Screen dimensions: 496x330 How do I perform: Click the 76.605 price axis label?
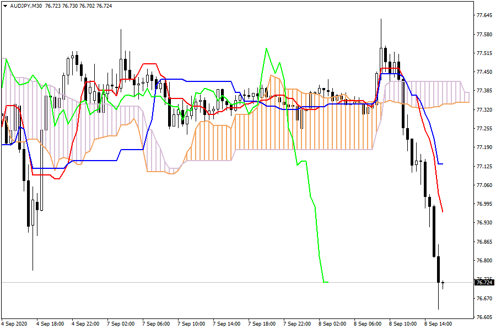pos(484,317)
